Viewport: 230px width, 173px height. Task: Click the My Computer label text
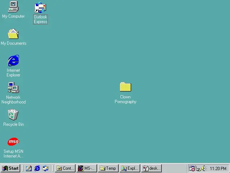(x=13, y=16)
